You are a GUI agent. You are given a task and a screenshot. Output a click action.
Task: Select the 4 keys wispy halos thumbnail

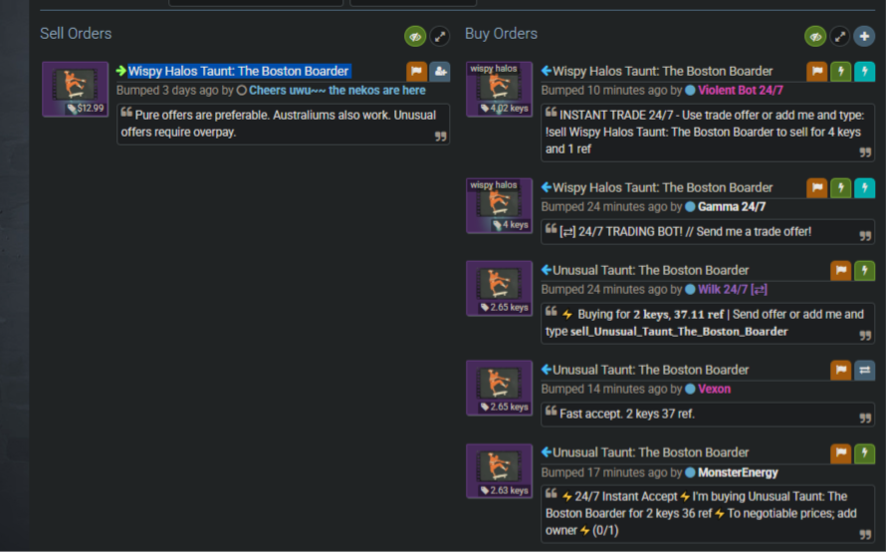[x=499, y=206]
